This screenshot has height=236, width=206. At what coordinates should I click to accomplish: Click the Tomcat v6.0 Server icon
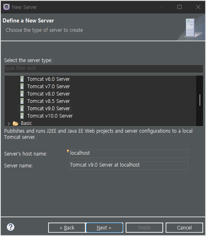[22, 79]
